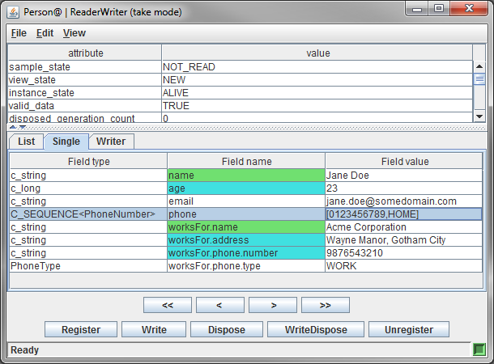The image size is (494, 364).
Task: Click the 9876543210 value cell
Action: pos(404,252)
